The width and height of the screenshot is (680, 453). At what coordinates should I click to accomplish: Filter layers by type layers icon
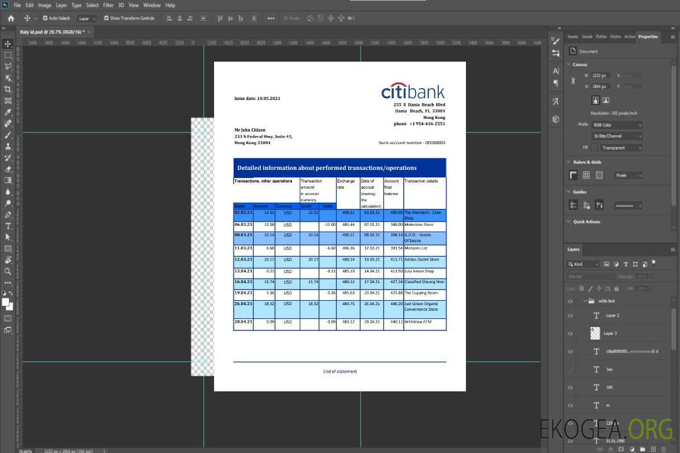click(626, 264)
